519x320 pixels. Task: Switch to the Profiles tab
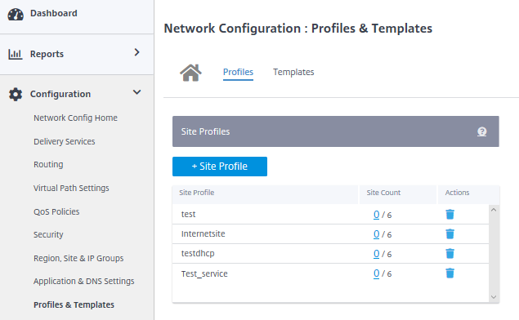click(238, 72)
